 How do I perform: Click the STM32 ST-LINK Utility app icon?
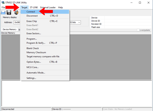(x=3, y=3)
